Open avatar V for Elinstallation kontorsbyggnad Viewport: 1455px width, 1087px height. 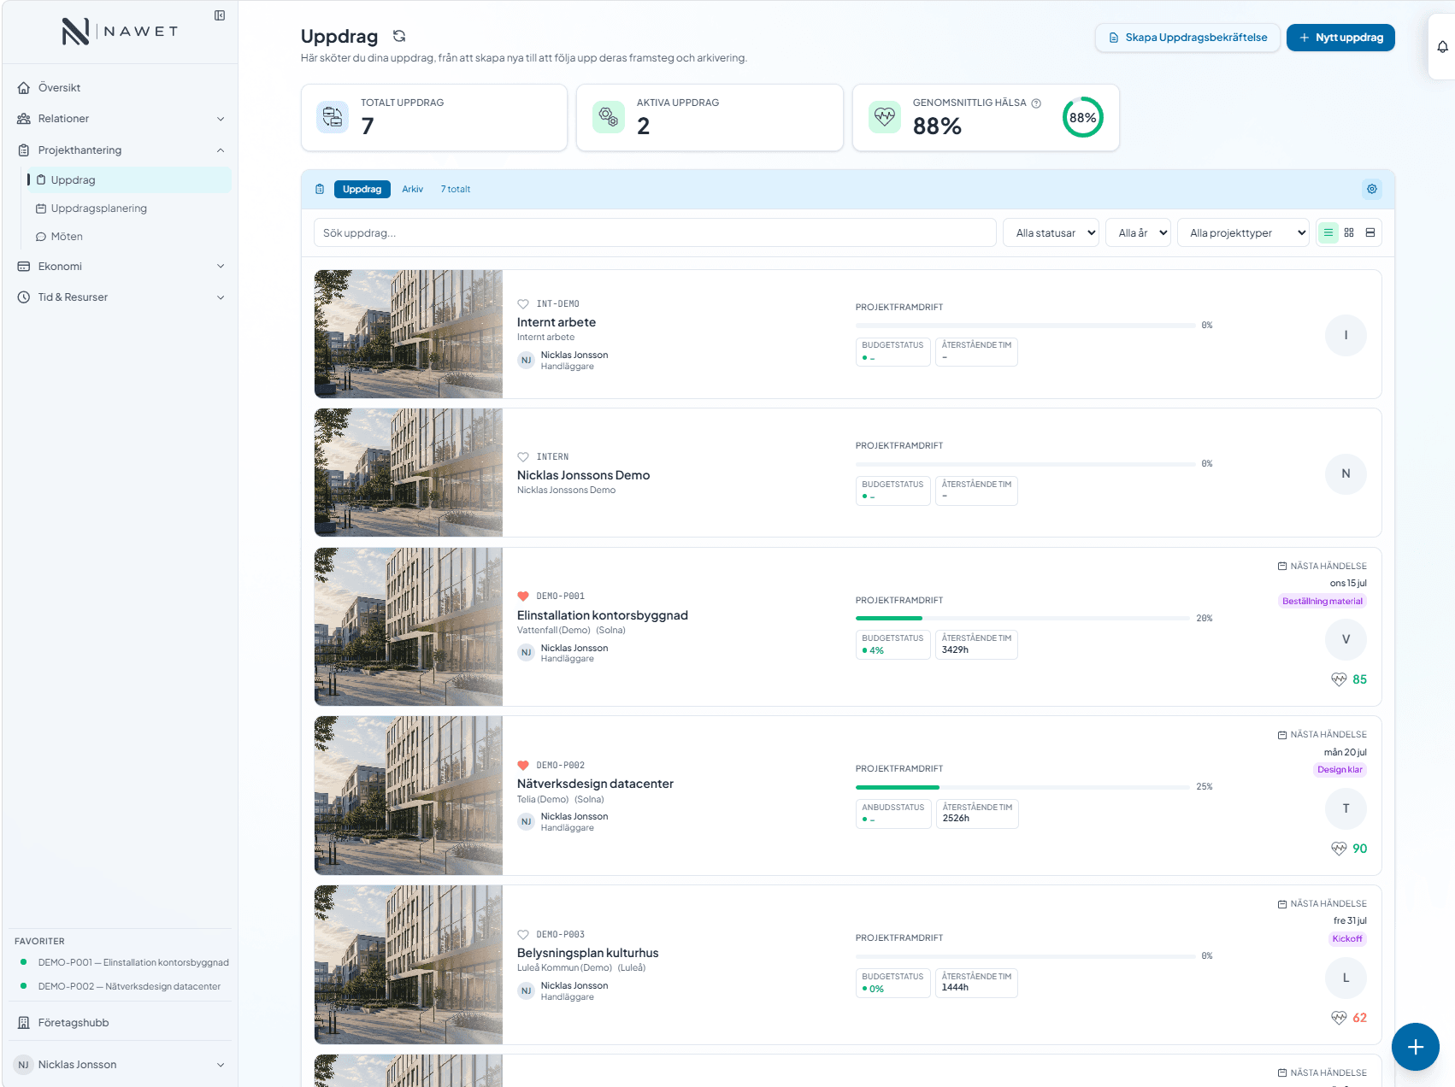pos(1346,639)
